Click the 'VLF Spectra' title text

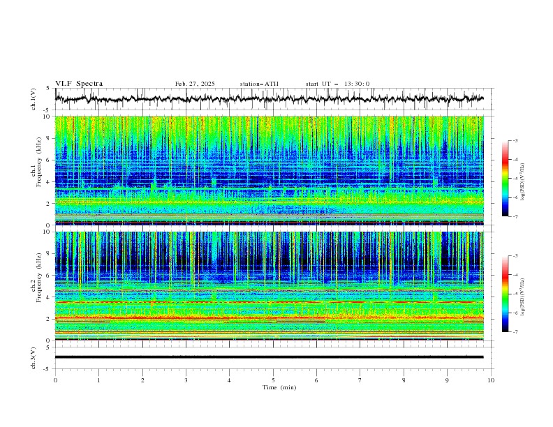(x=79, y=84)
